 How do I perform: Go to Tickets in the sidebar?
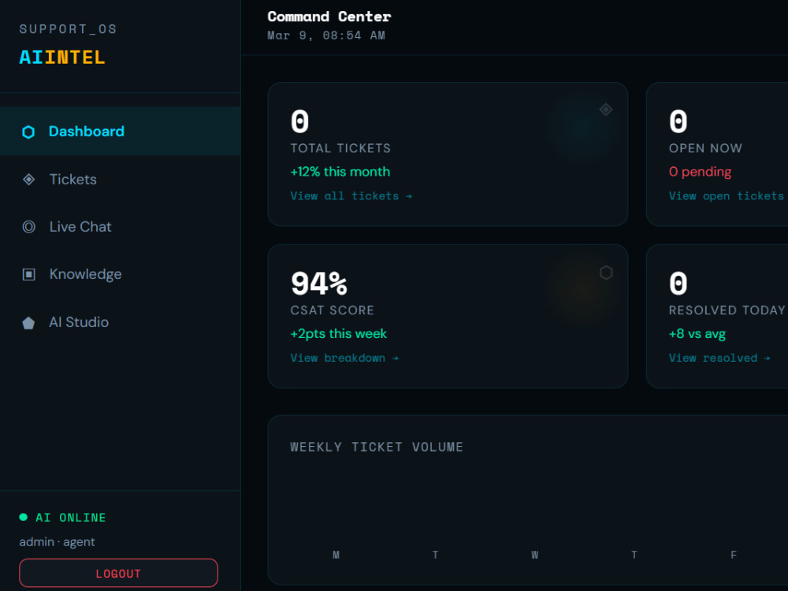[x=121, y=180]
